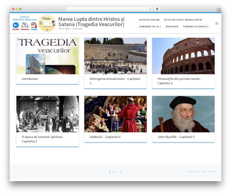The width and height of the screenshot is (231, 195).
Task: Click the browser reload icon
Action: click(150, 9)
